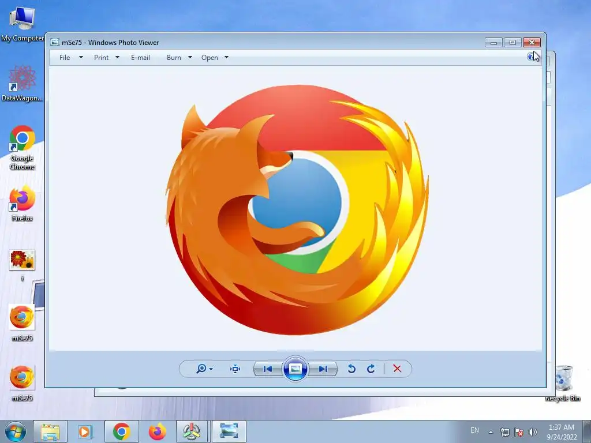The height and width of the screenshot is (443, 591).
Task: Open the File menu
Action: click(65, 58)
